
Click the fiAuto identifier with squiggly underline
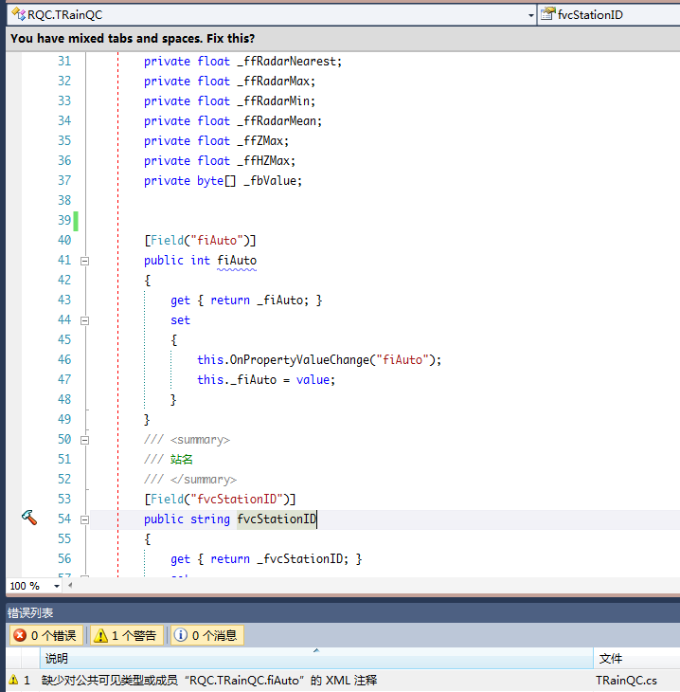(237, 261)
